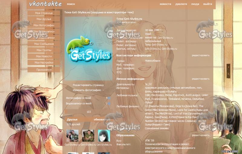Click обновления link in Друзья block
Screen dimensions: 242x154
pos(102,120)
